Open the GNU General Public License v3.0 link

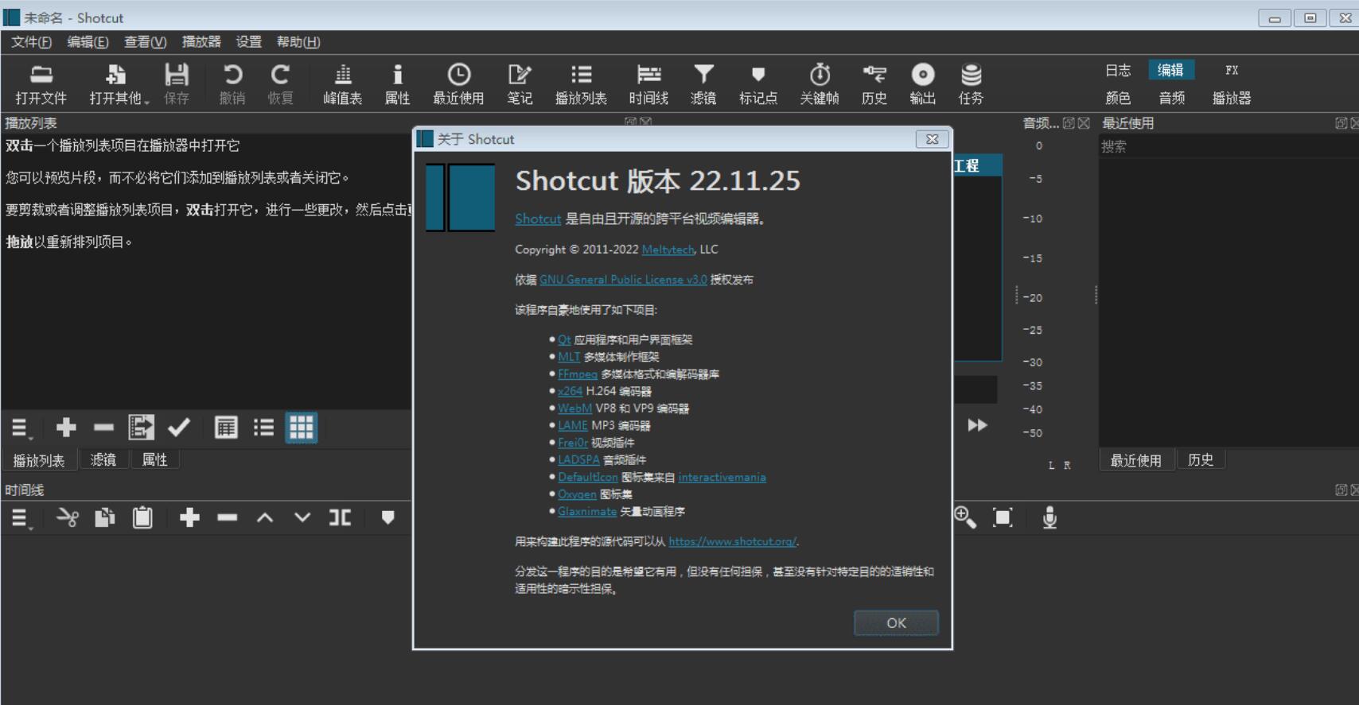[x=623, y=280]
